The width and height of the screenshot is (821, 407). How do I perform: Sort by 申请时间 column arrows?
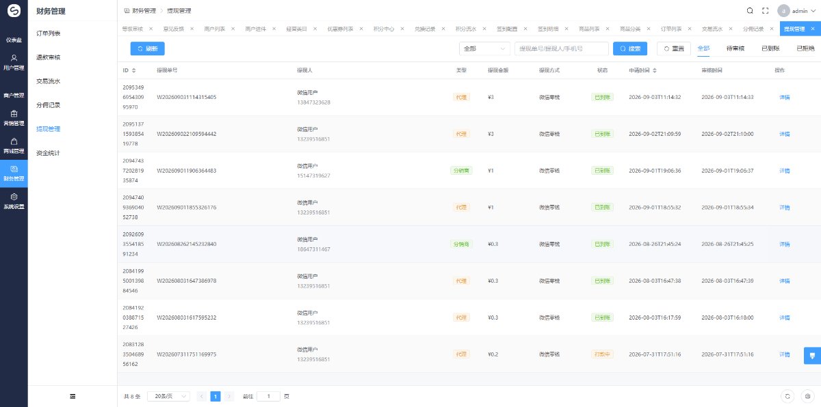(x=655, y=70)
